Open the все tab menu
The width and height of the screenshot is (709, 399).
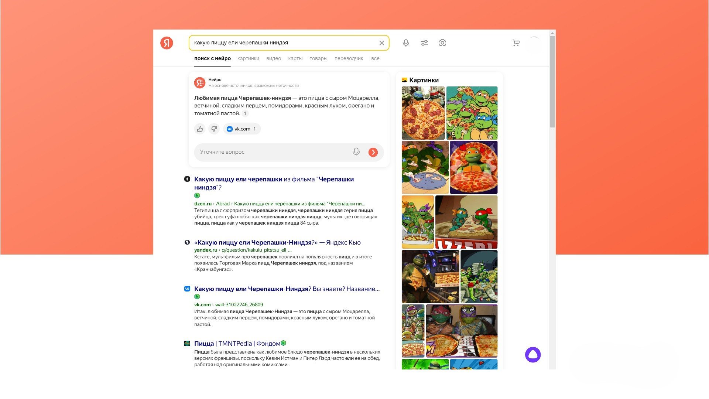[375, 58]
